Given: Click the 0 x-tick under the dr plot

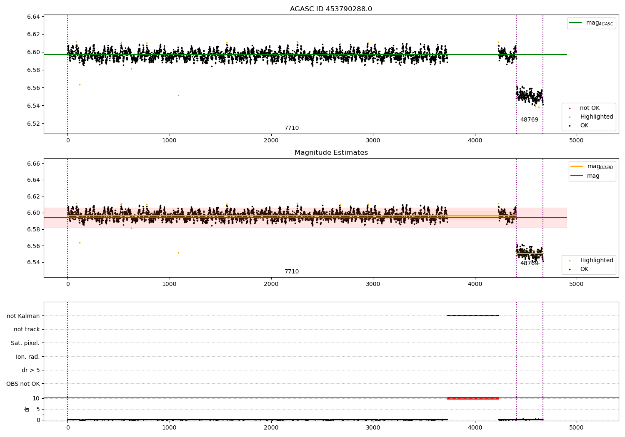Looking at the screenshot, I should click(67, 428).
